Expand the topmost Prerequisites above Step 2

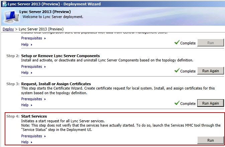click(32, 38)
